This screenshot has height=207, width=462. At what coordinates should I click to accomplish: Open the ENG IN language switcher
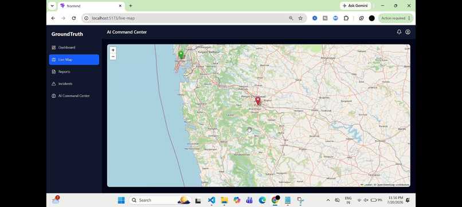point(348,200)
